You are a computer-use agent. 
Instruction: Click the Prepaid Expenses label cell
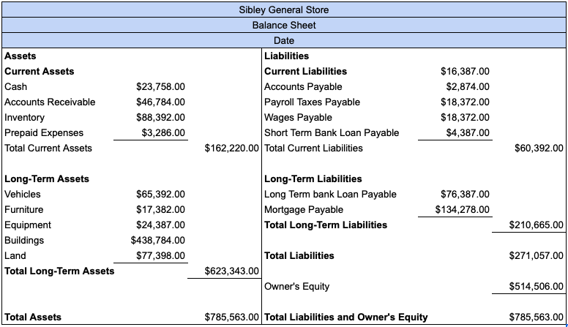(x=44, y=132)
